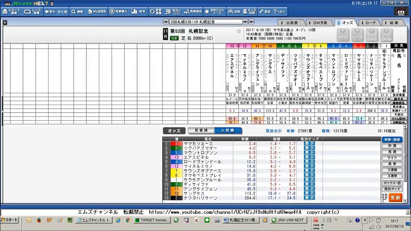Go to next race with right arrow
The image size is (411, 231).
[251, 22]
